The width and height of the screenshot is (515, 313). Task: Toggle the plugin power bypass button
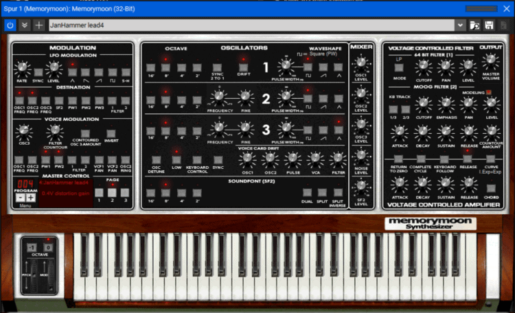pos(10,25)
